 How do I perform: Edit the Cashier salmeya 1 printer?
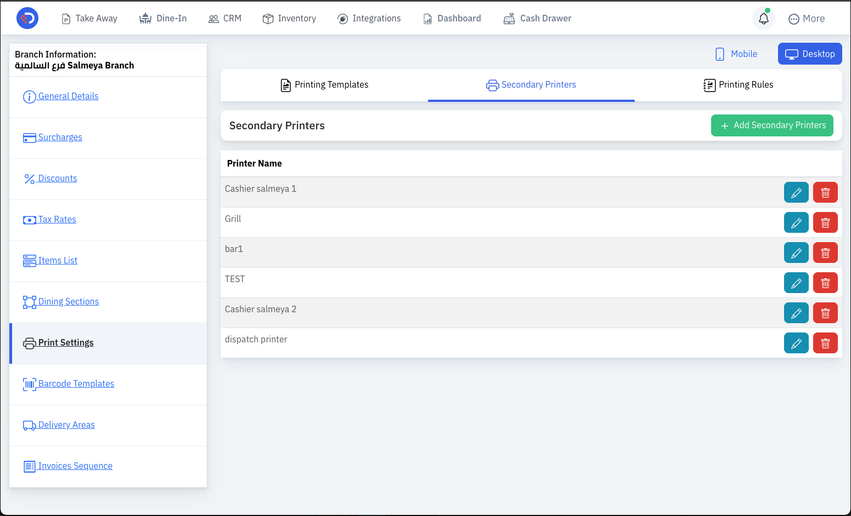click(x=796, y=192)
